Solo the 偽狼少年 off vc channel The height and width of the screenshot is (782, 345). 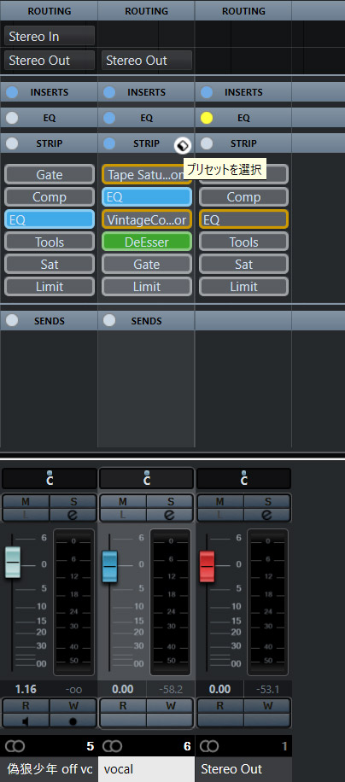coord(73,501)
